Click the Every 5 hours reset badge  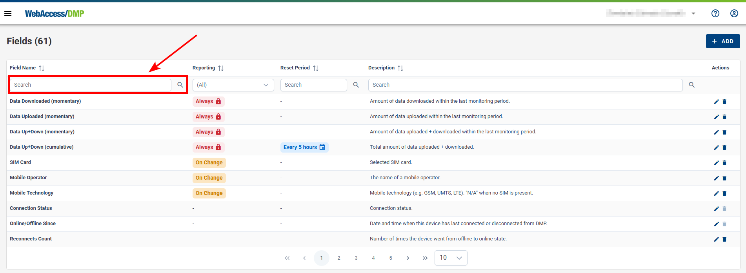(304, 147)
